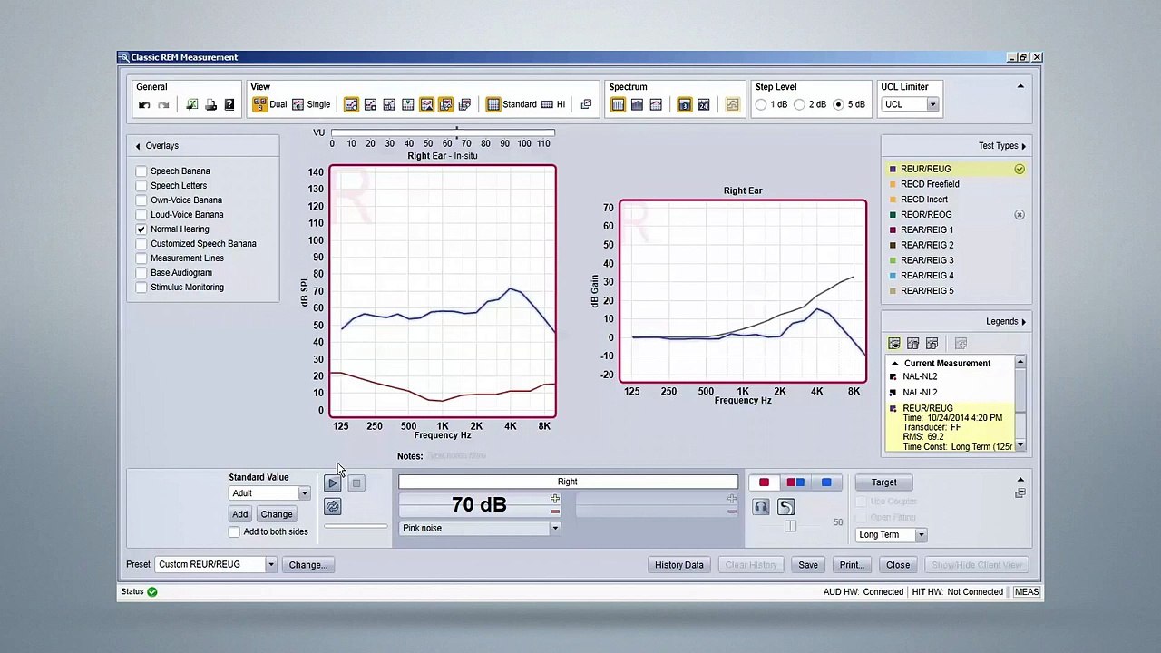Click the detach window icon in View

(586, 104)
